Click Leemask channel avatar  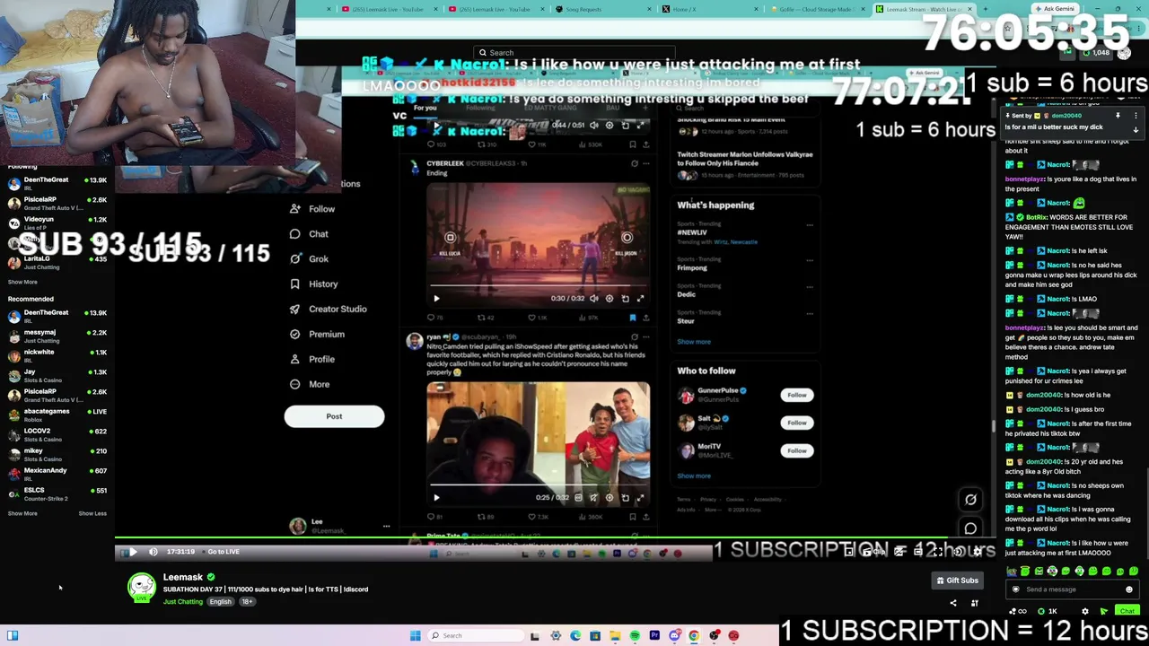(141, 589)
